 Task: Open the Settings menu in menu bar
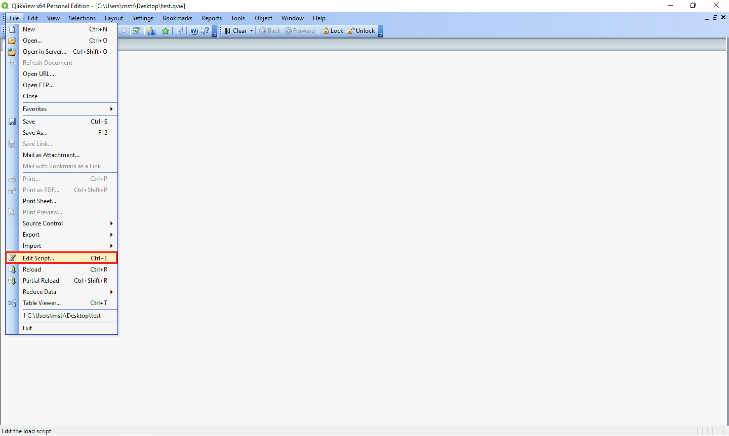coord(143,18)
